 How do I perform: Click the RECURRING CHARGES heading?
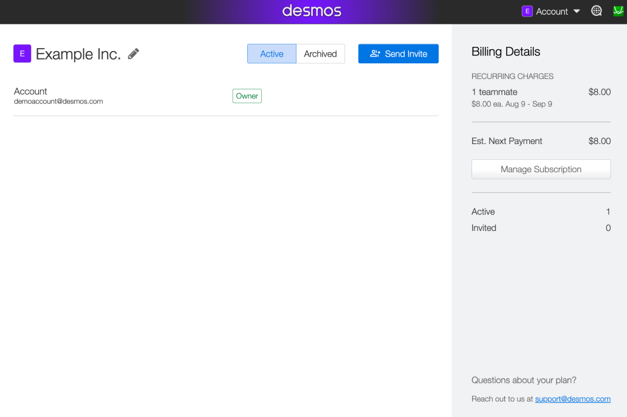pyautogui.click(x=512, y=77)
